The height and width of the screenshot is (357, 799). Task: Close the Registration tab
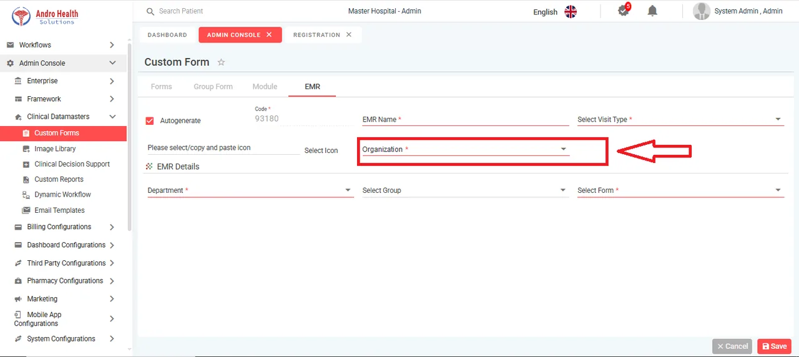coord(349,35)
